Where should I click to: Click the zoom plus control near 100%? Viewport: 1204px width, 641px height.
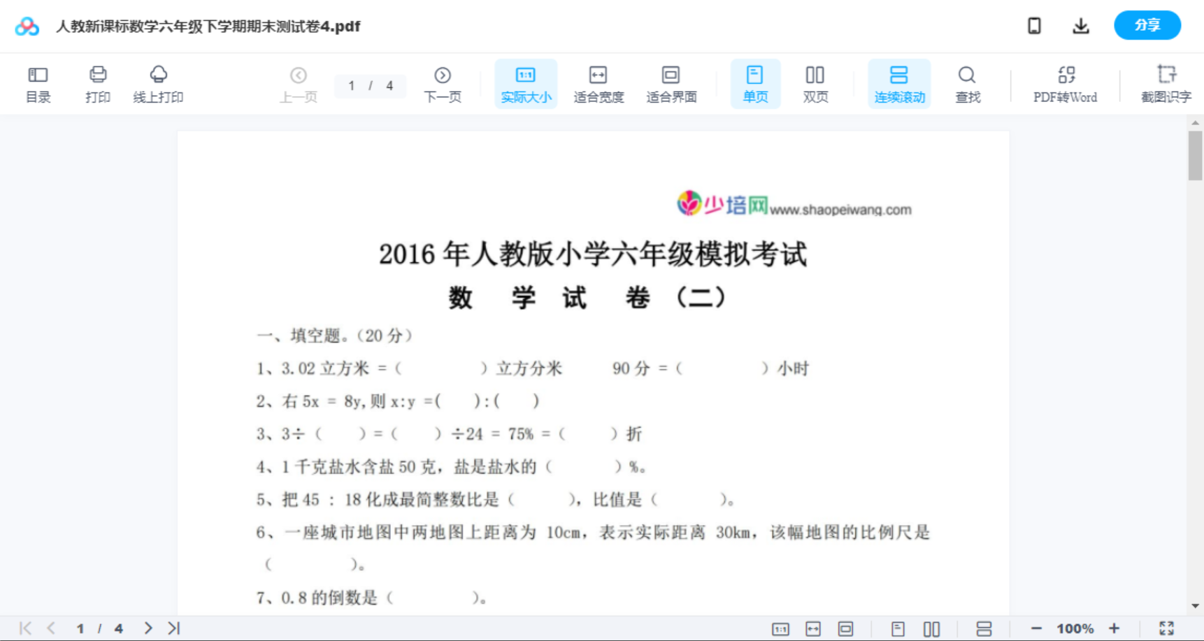pyautogui.click(x=1115, y=628)
